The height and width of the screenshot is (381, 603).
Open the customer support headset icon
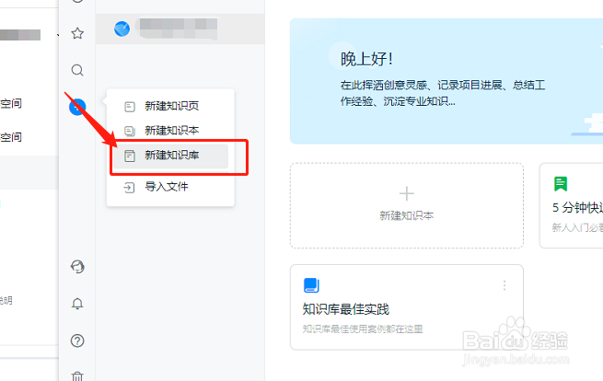coord(78,267)
